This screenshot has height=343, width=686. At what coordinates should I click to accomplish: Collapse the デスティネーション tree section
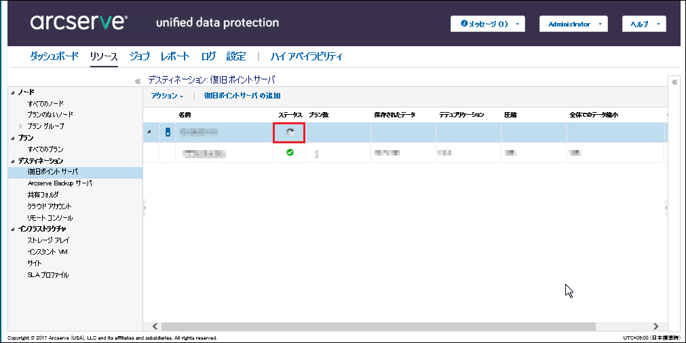tap(13, 161)
